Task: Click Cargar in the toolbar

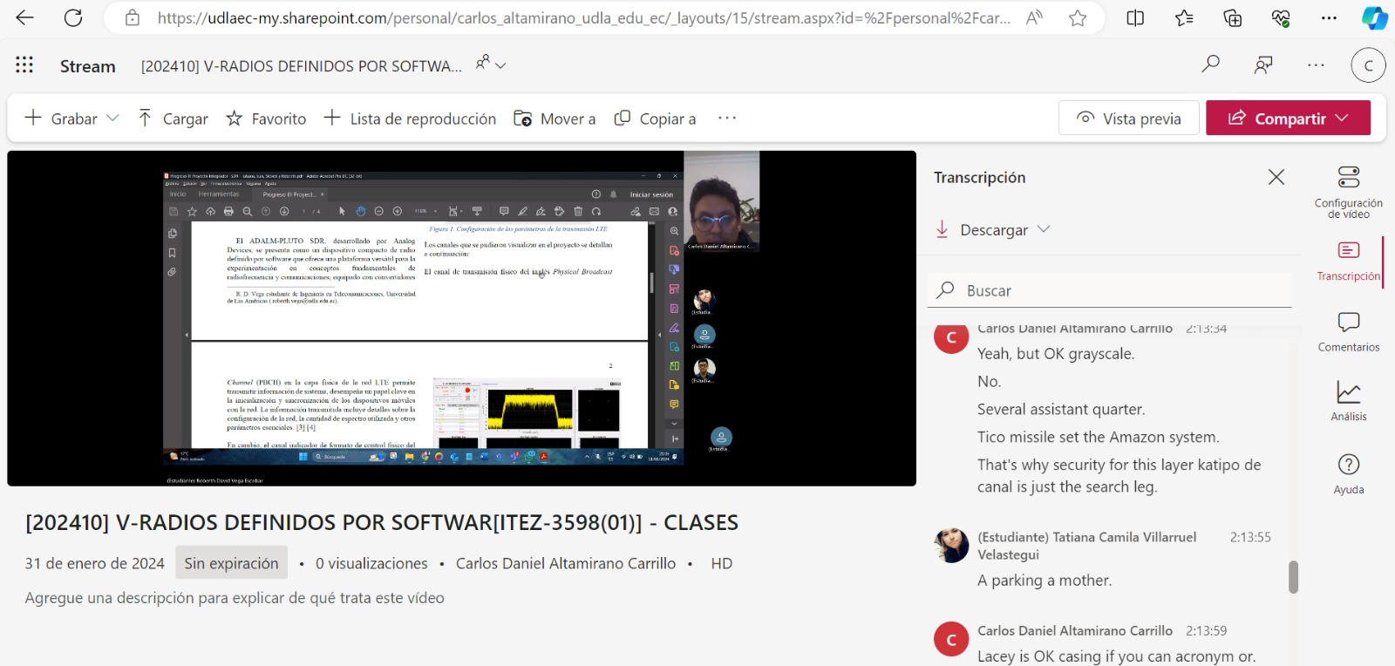Action: pyautogui.click(x=174, y=119)
